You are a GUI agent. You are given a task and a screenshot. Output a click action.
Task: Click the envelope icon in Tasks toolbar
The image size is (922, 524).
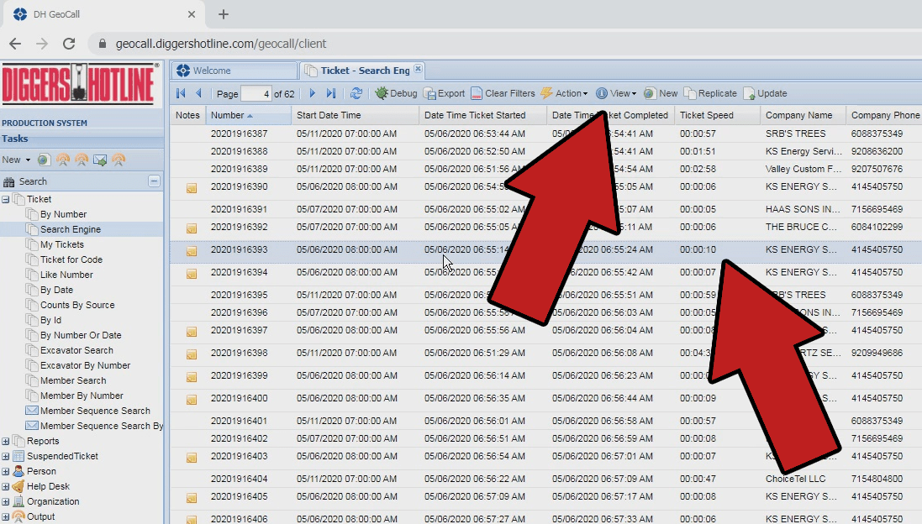point(100,160)
